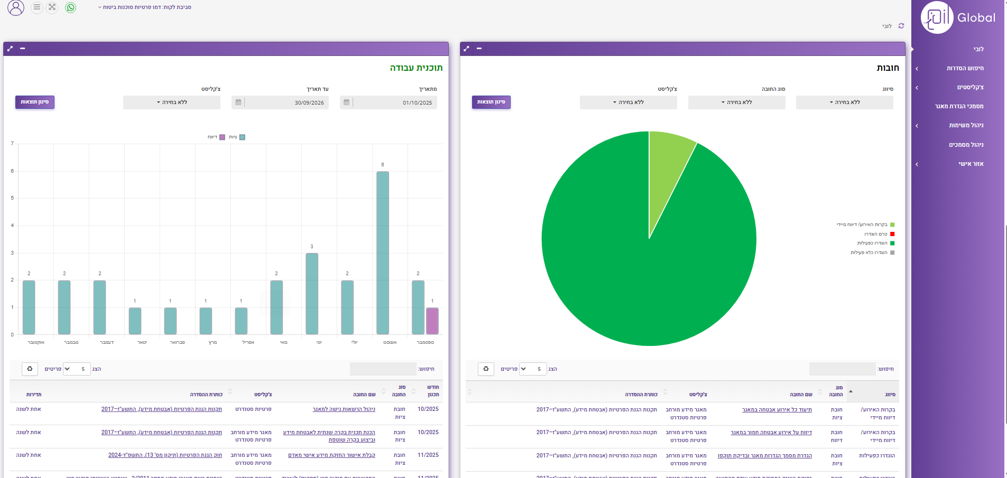Image resolution: width=1007 pixels, height=478 pixels.
Task: Click the refresh icon next to לובי breadcrumb
Action: click(x=901, y=26)
